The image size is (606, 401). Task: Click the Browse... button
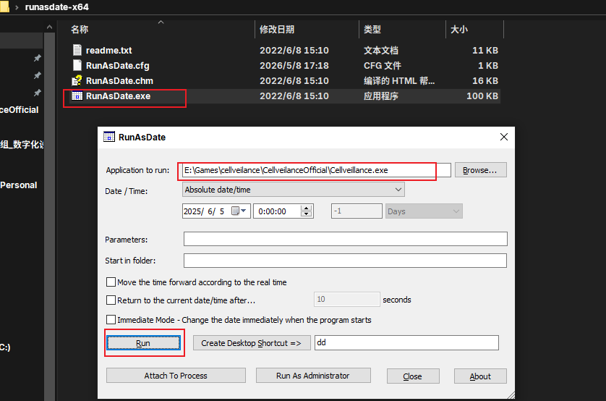point(480,170)
